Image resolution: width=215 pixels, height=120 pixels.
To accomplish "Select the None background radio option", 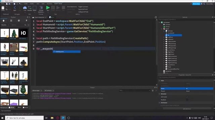I will 24,107.
